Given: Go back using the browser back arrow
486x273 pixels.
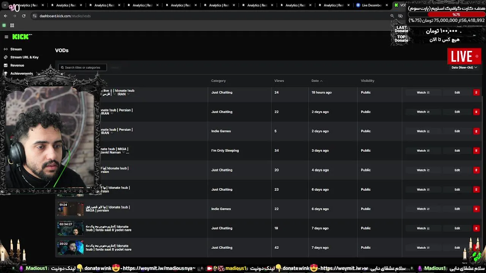Looking at the screenshot, I should tap(6, 16).
